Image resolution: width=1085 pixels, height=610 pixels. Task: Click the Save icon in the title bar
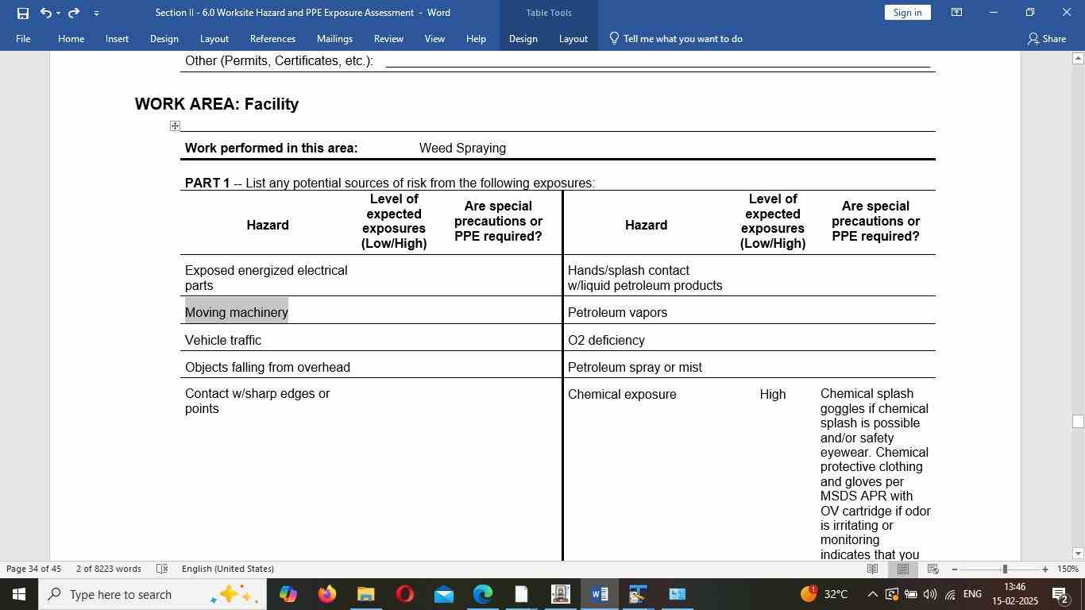[x=23, y=13]
